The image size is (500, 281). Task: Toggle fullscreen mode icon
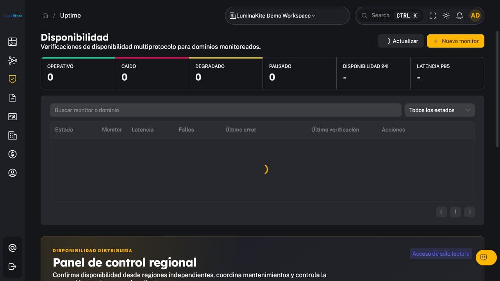tap(433, 16)
